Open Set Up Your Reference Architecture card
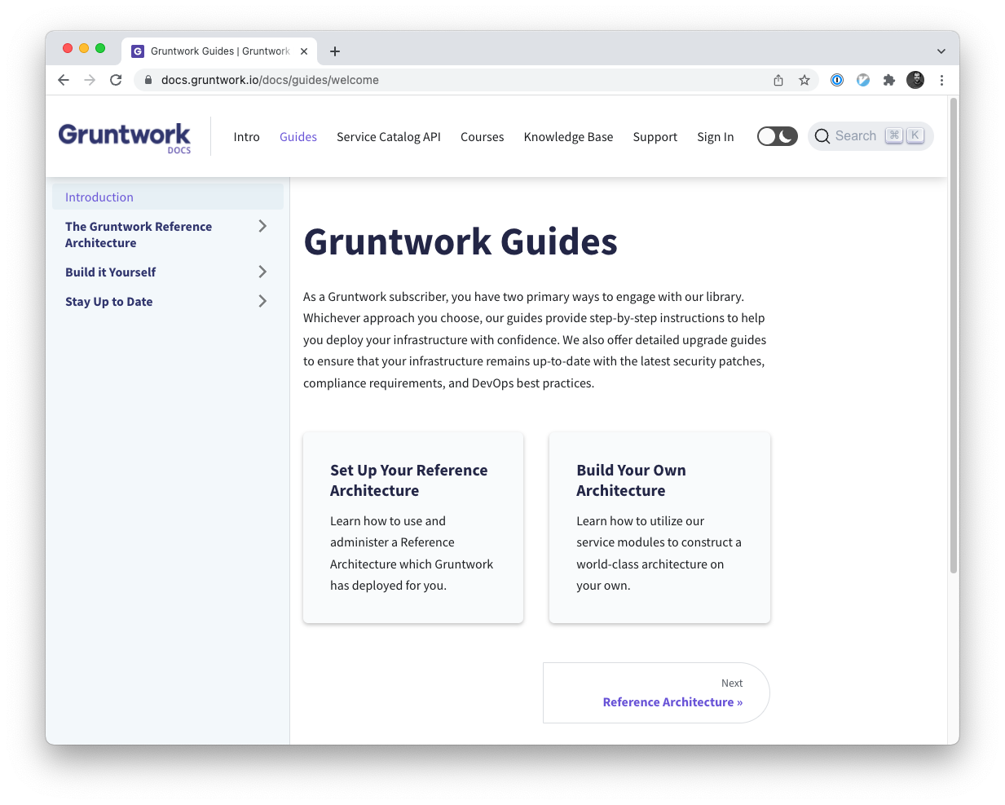This screenshot has width=1005, height=805. point(413,528)
